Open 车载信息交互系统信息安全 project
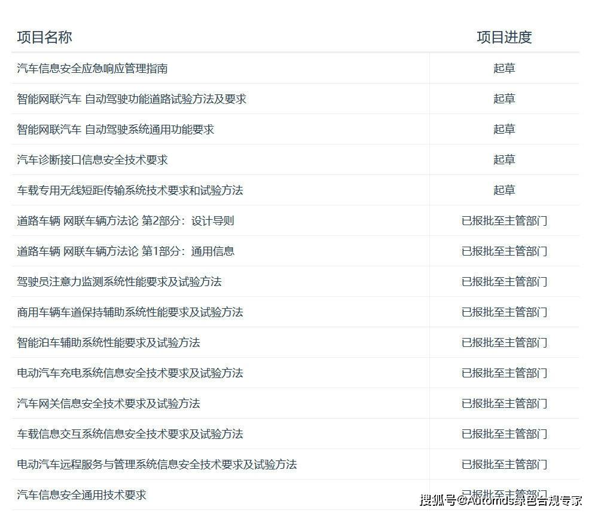The image size is (595, 513). [x=130, y=434]
